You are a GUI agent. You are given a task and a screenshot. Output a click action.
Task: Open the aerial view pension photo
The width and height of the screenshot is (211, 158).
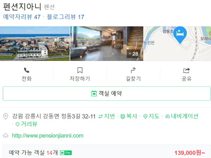coord(35,44)
